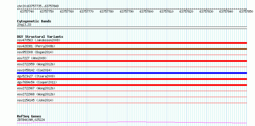Click the 20q13.33 cytogenetic band label
The image size is (255, 126).
click(24, 25)
